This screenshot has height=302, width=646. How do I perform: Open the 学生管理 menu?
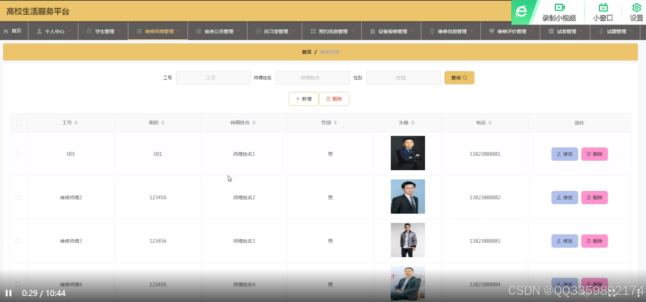103,31
